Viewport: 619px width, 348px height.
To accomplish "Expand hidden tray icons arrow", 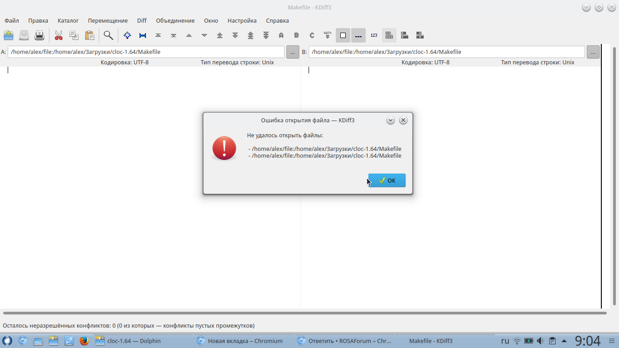I will (x=564, y=341).
